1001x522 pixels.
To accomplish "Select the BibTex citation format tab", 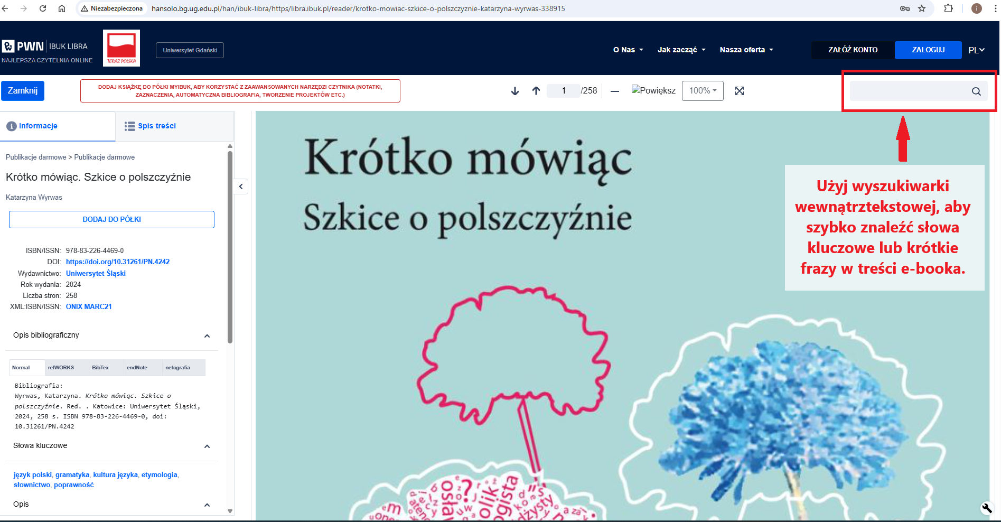I will (x=100, y=368).
